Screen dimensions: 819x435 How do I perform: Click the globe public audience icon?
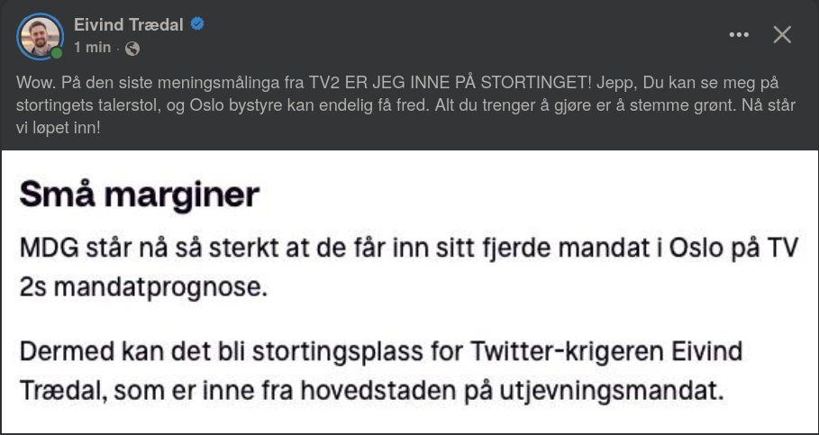[x=132, y=49]
